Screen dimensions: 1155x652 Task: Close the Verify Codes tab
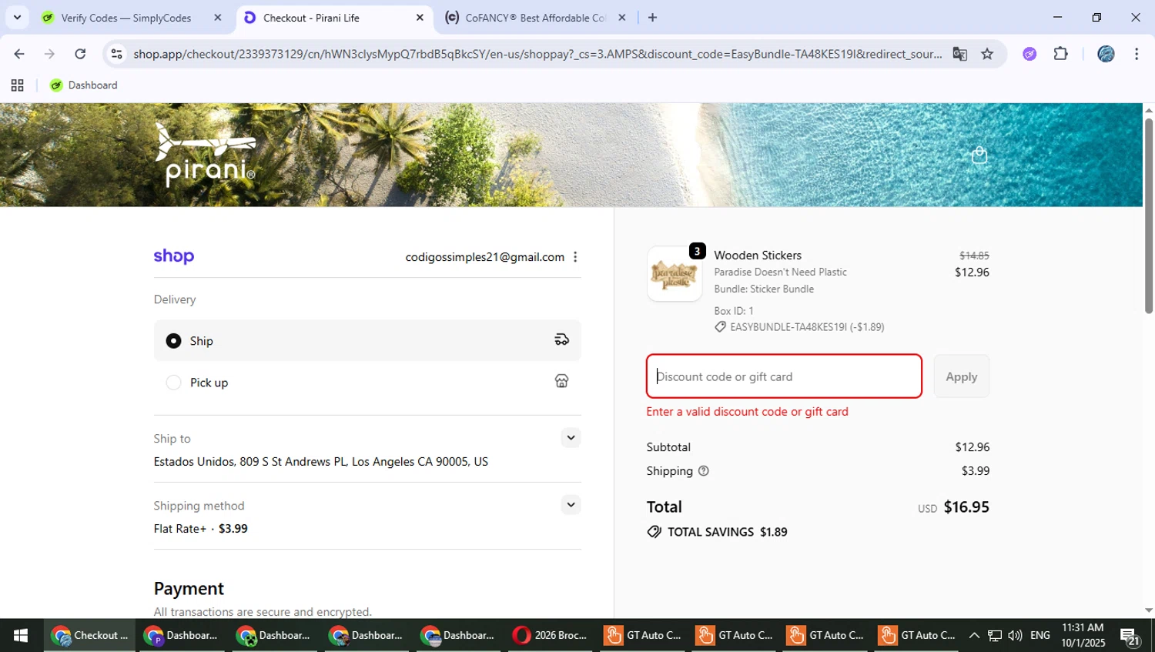point(217,18)
